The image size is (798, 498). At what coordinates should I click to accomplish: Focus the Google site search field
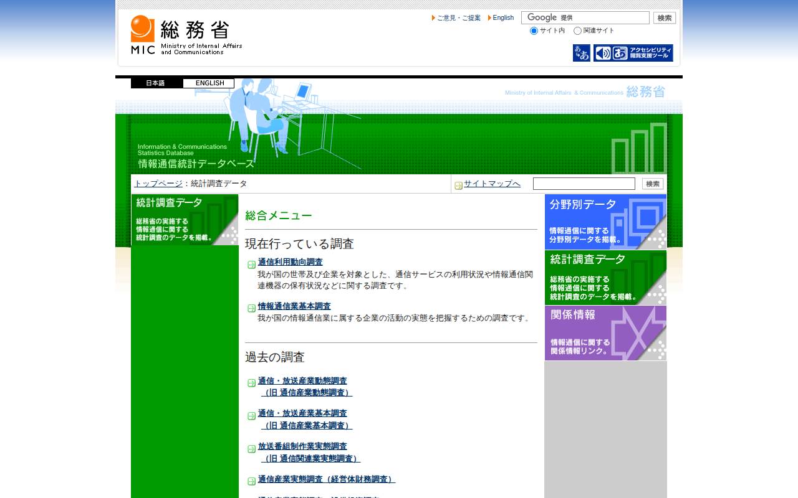coord(585,18)
